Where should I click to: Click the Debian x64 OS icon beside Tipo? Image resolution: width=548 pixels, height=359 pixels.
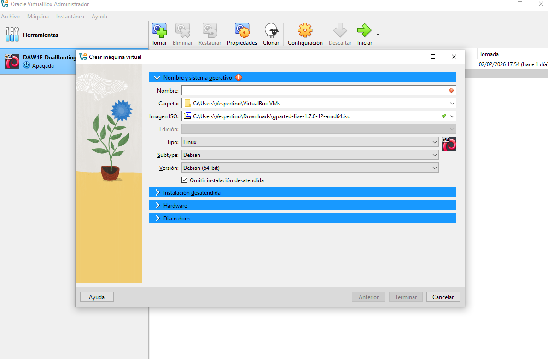[x=449, y=144]
